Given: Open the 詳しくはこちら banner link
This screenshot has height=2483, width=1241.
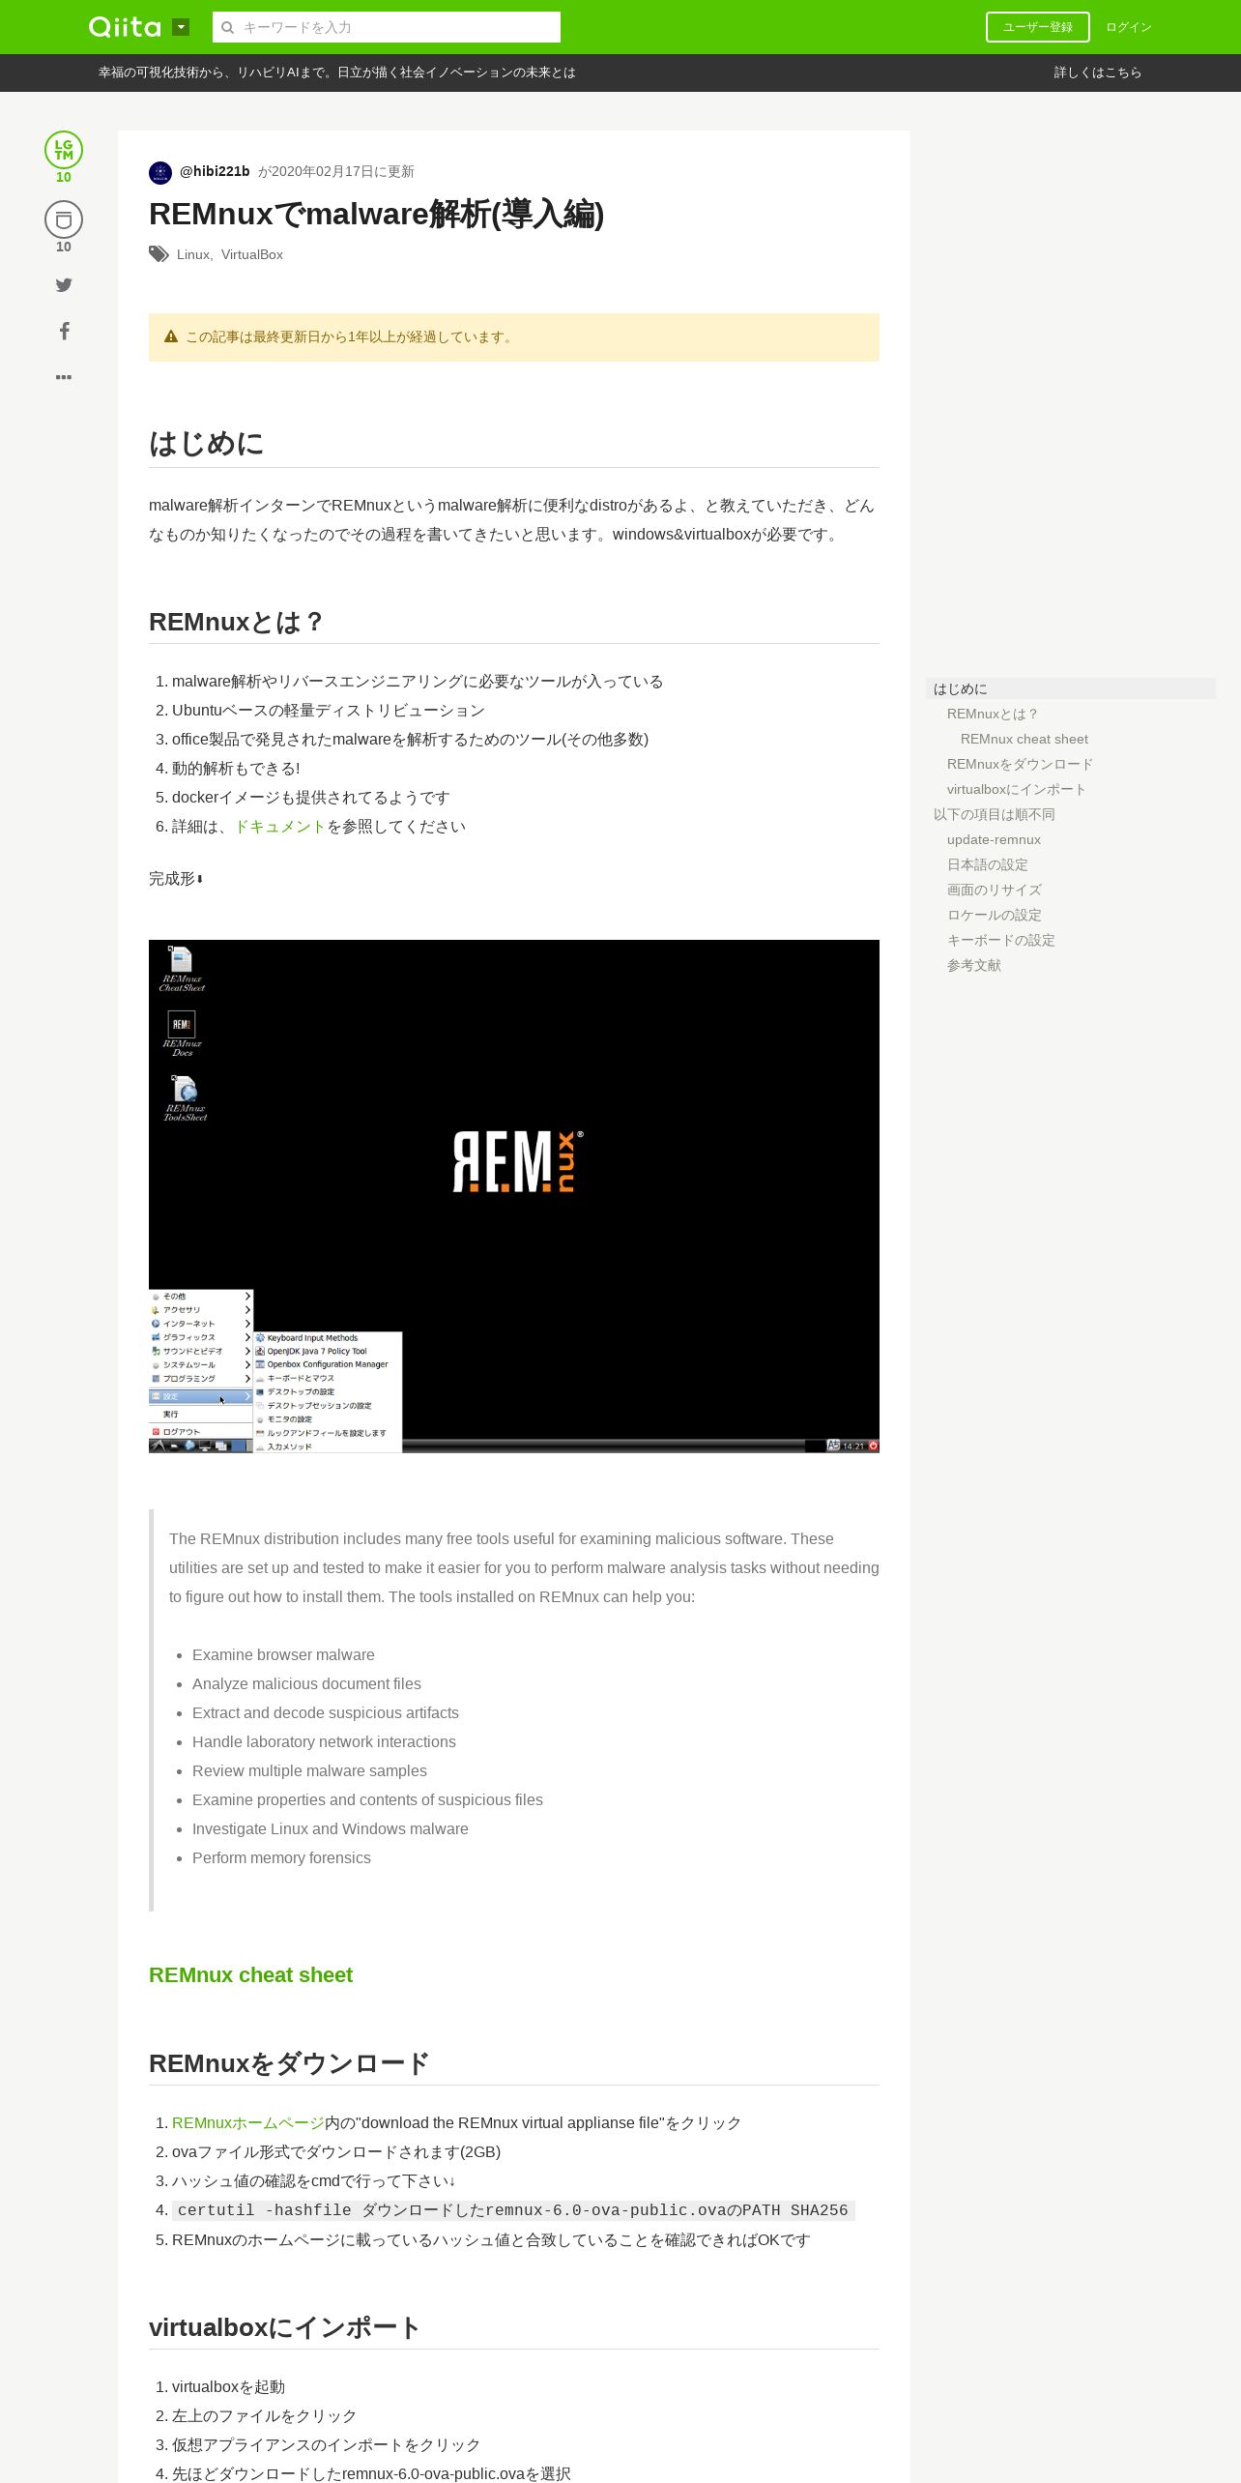Looking at the screenshot, I should click(1097, 73).
